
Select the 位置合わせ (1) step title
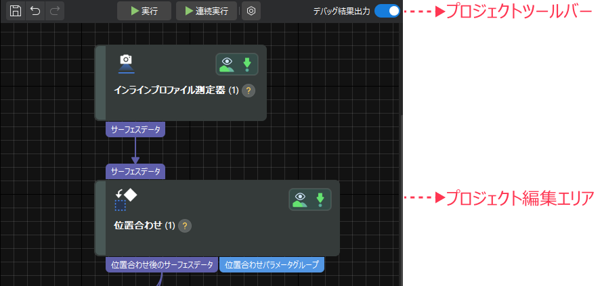click(145, 226)
